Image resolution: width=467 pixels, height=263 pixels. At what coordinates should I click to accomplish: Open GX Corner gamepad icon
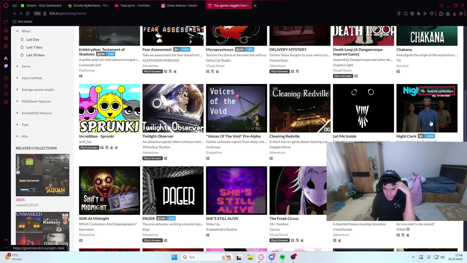tap(15, 5)
